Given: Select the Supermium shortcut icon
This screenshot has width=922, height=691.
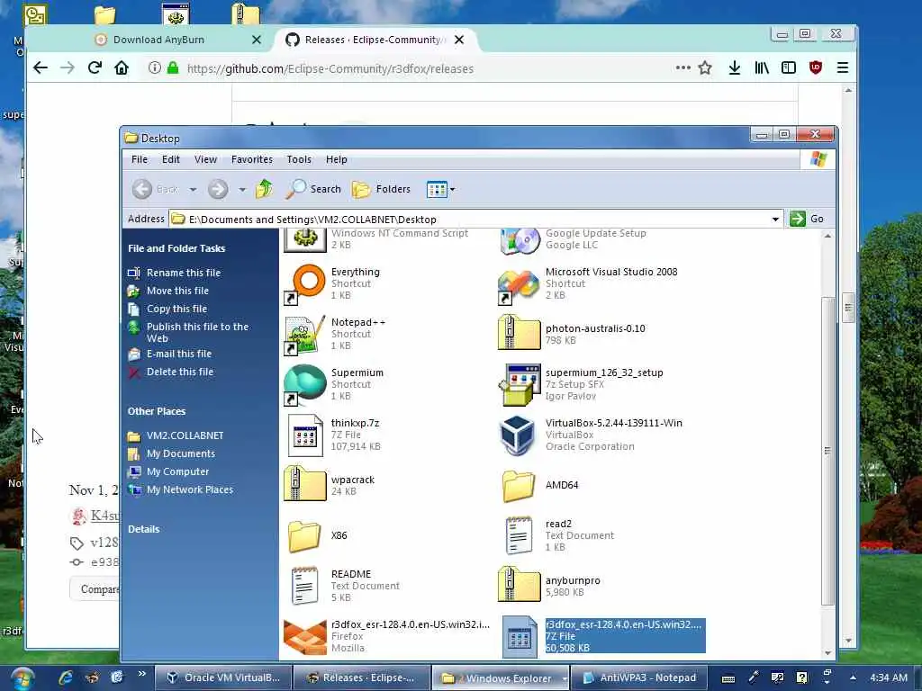Looking at the screenshot, I should click(305, 385).
